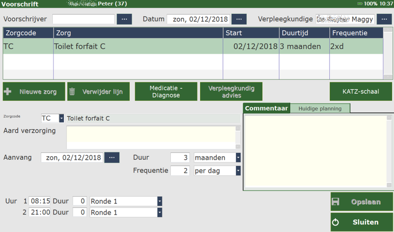Click into the Aard verzorging text field
Image resolution: width=394 pixels, height=232 pixels.
150,137
